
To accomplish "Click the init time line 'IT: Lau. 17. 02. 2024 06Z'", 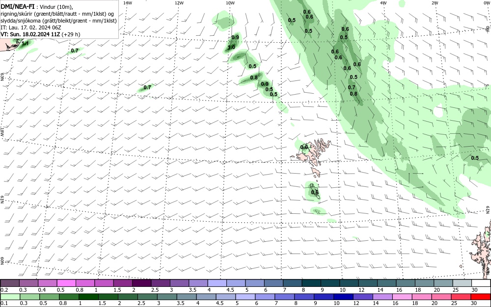I will pos(30,27).
